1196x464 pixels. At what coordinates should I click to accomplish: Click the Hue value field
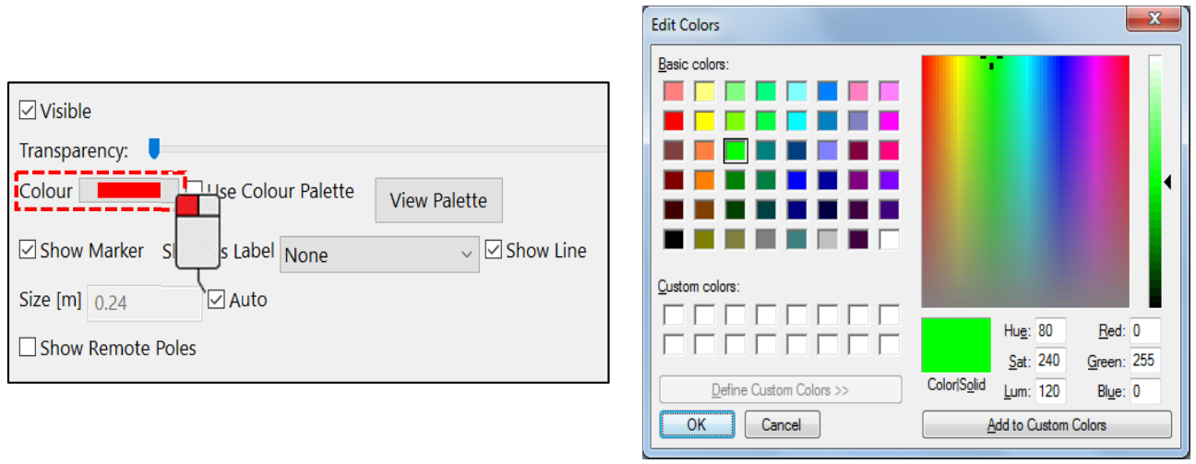(x=1050, y=330)
